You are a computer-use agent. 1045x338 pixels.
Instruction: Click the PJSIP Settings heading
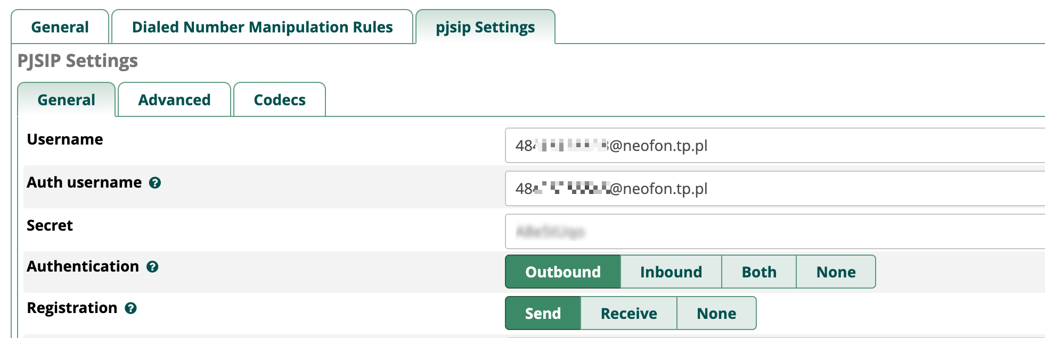[x=78, y=61]
